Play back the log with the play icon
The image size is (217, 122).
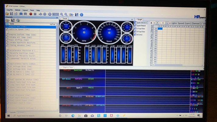pyautogui.click(x=50, y=14)
